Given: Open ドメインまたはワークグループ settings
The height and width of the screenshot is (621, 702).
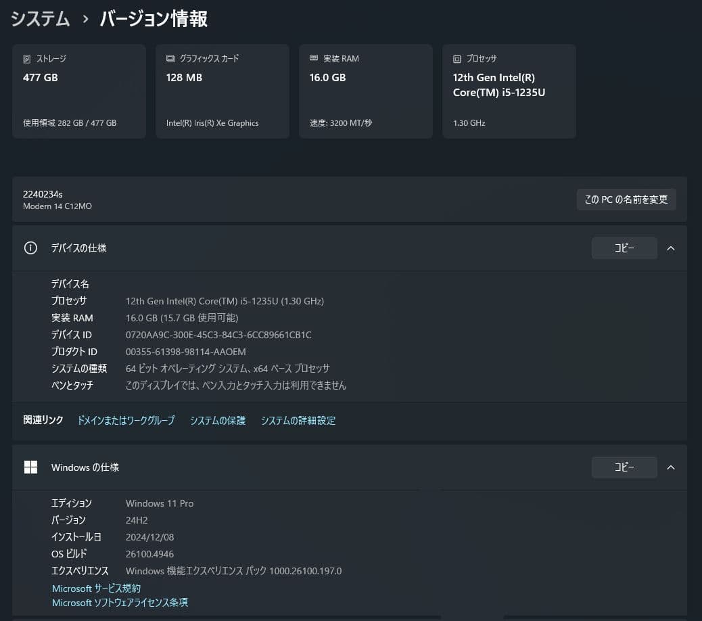Looking at the screenshot, I should [x=126, y=420].
